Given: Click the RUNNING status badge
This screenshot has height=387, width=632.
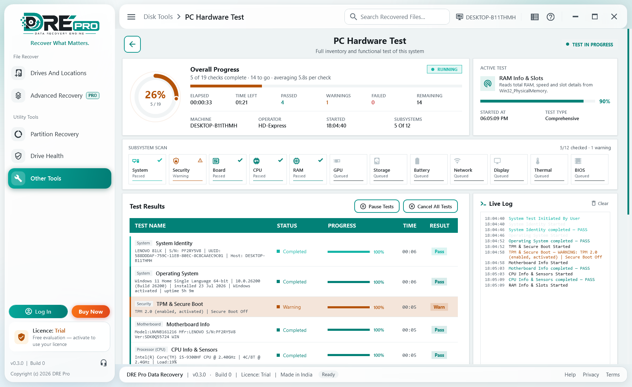Looking at the screenshot, I should tap(445, 70).
